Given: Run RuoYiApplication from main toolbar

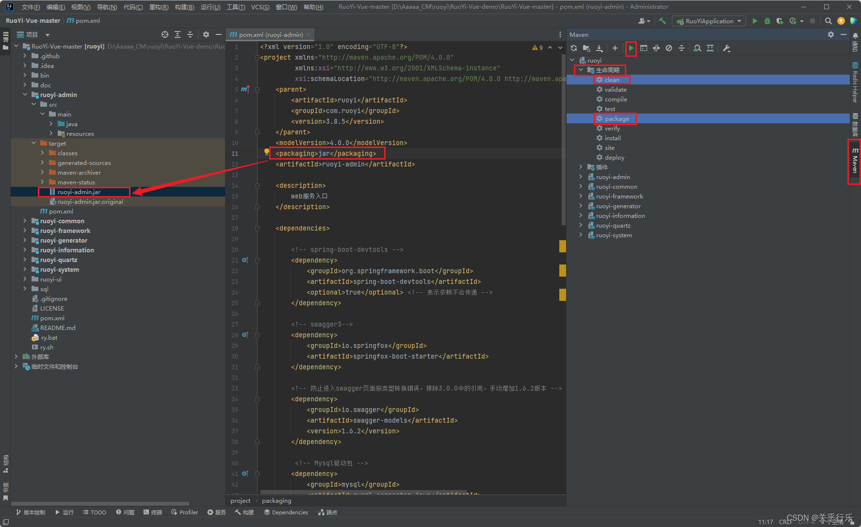Looking at the screenshot, I should click(755, 21).
